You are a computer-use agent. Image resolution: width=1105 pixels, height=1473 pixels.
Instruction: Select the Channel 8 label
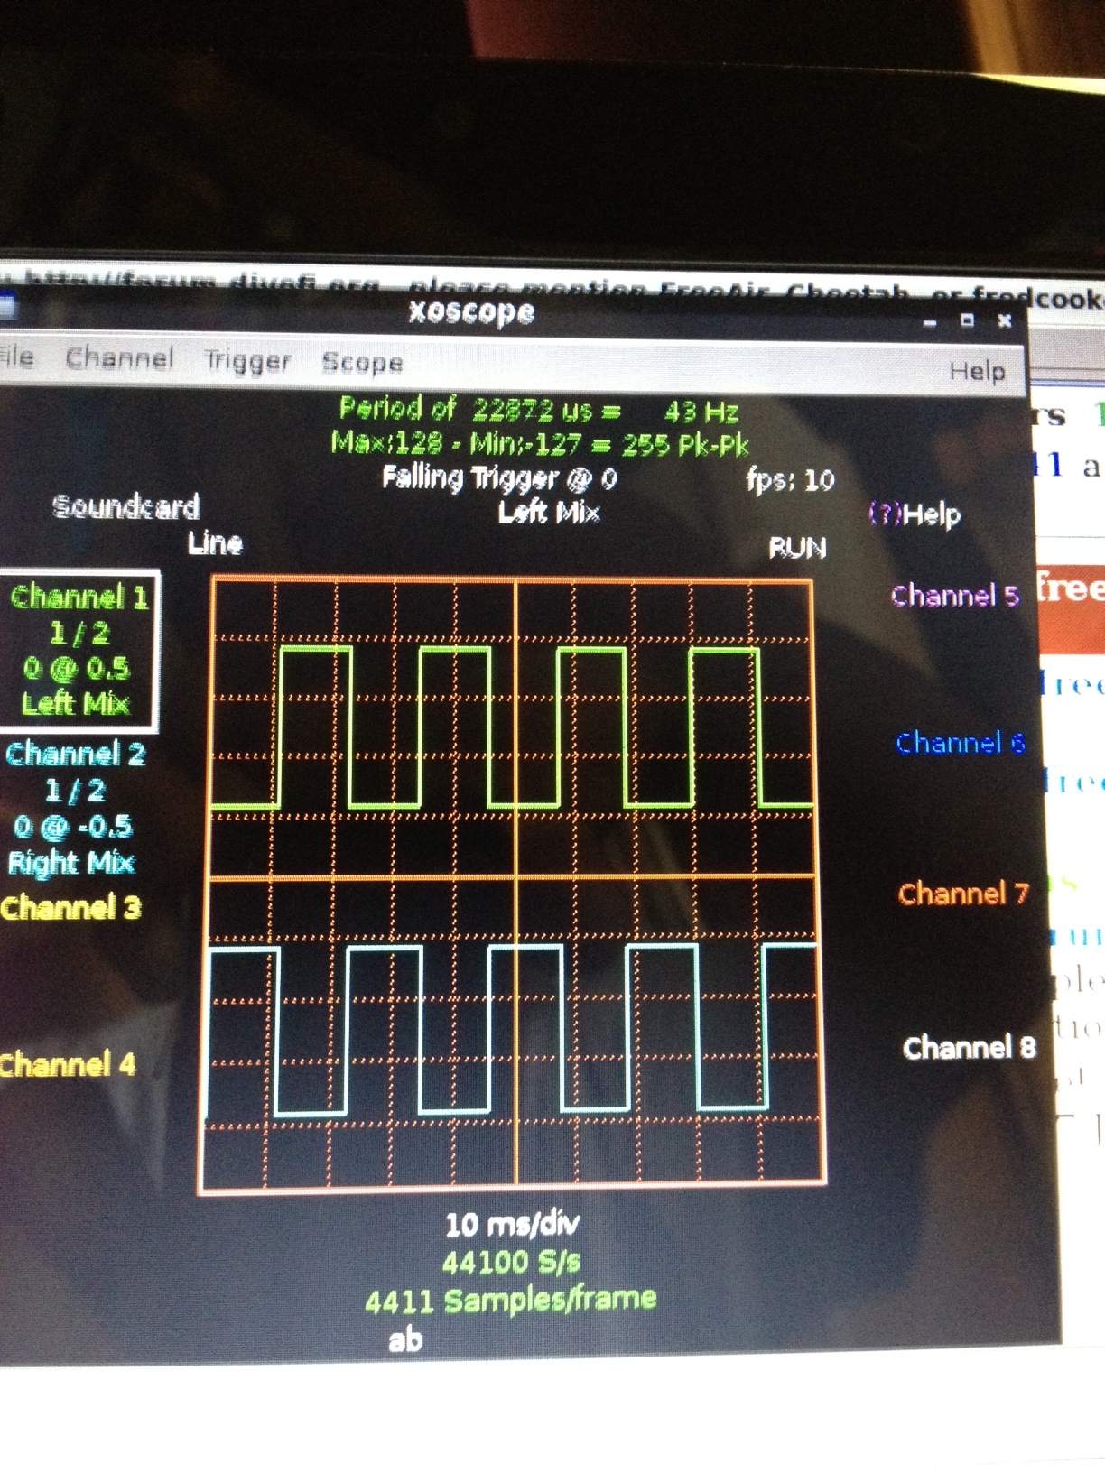point(969,1047)
